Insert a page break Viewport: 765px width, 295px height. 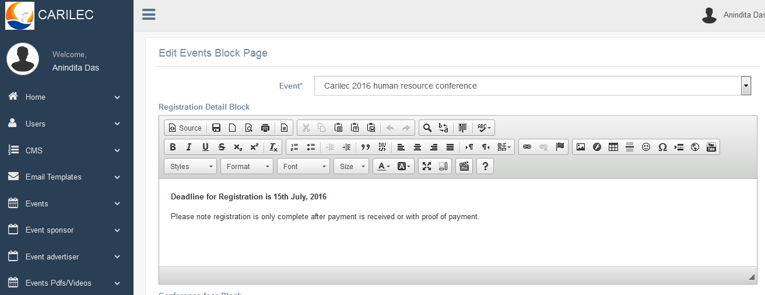click(679, 147)
